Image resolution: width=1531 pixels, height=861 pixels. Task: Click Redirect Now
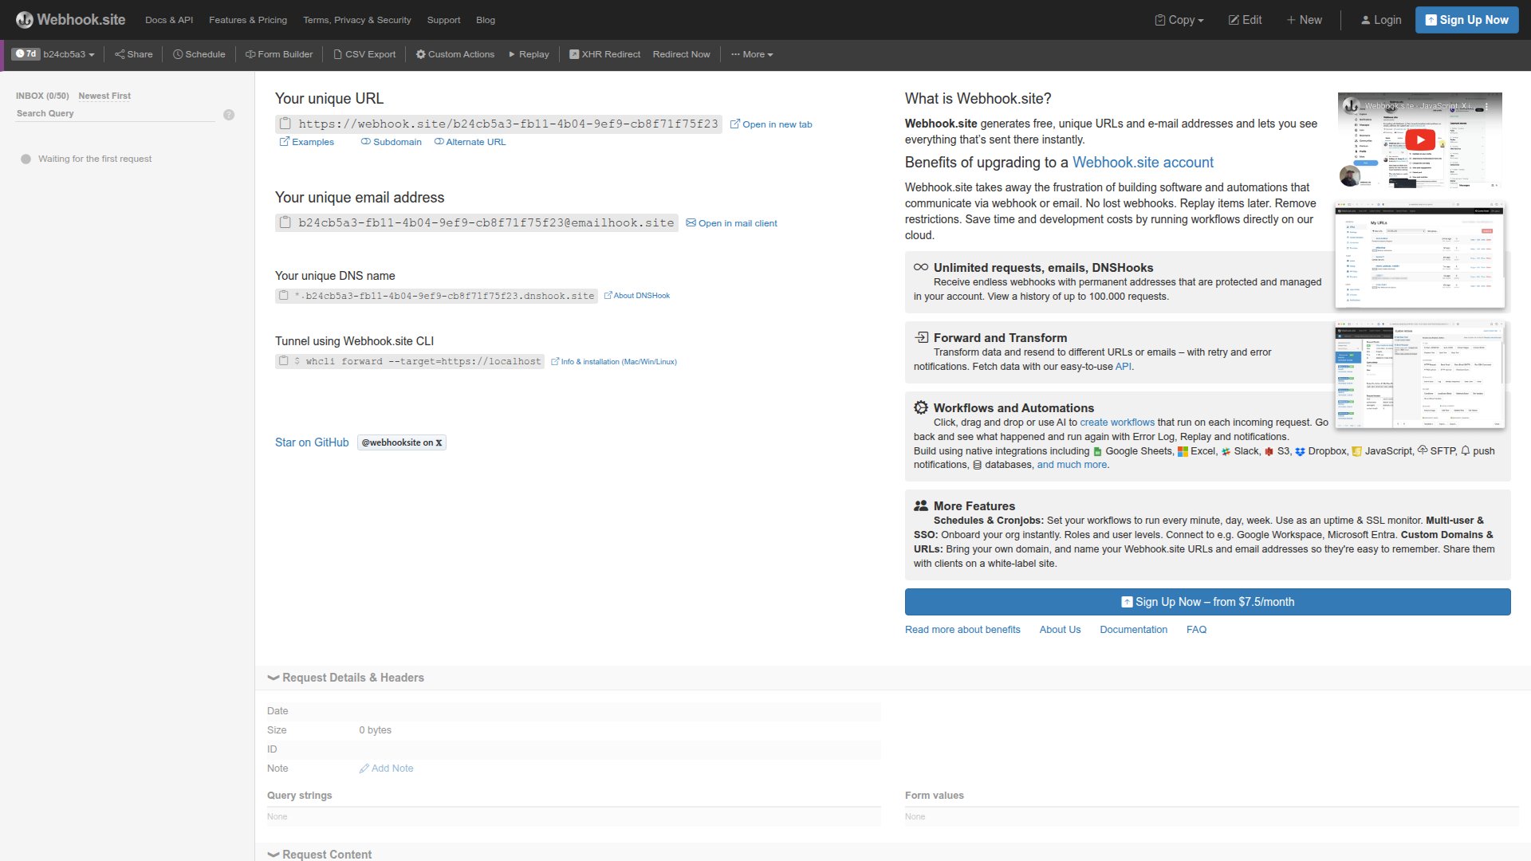(681, 54)
